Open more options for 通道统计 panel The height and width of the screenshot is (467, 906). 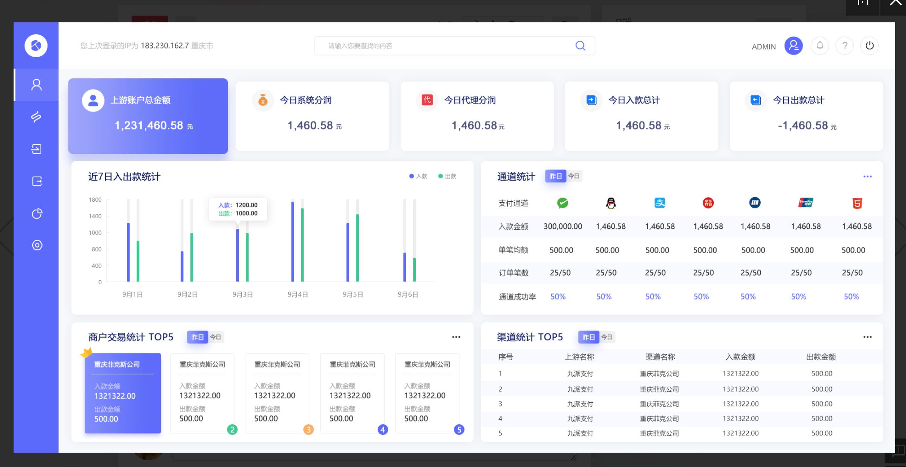(x=867, y=176)
